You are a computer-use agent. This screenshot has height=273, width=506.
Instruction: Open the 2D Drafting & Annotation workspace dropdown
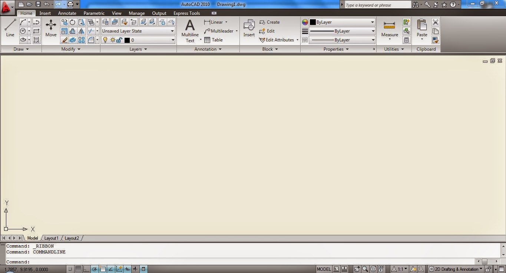pyautogui.click(x=456, y=269)
